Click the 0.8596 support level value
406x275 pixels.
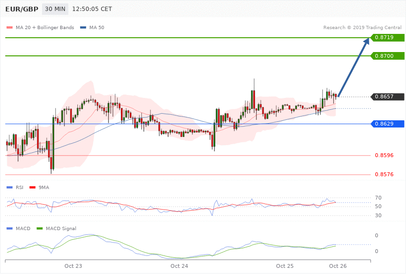pos(384,156)
